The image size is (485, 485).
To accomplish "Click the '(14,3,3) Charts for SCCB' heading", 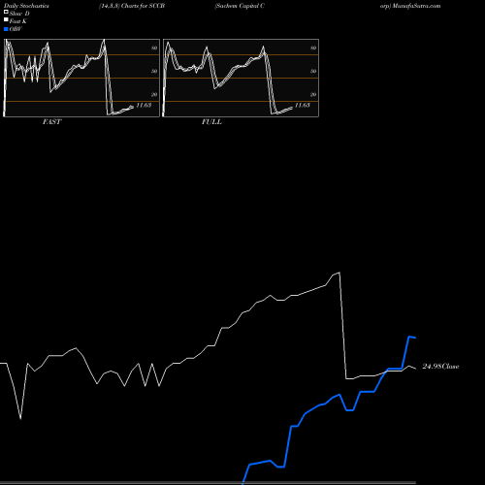I will click(132, 6).
